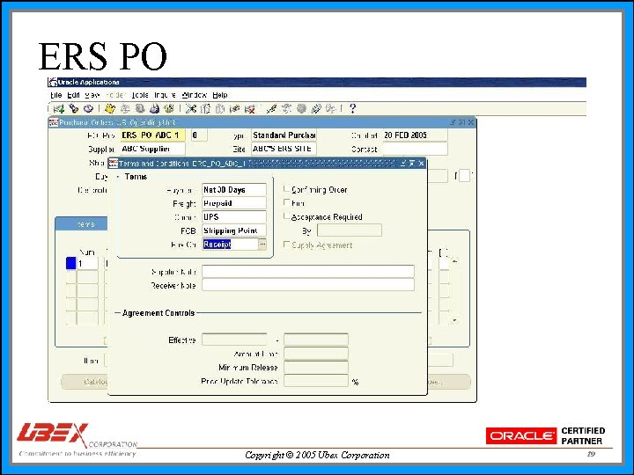Click the Cut scissors toolbar icon

(x=191, y=108)
